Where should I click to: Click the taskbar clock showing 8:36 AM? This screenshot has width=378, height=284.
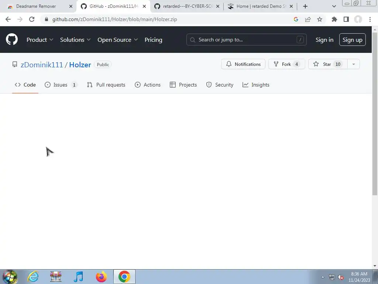359,277
